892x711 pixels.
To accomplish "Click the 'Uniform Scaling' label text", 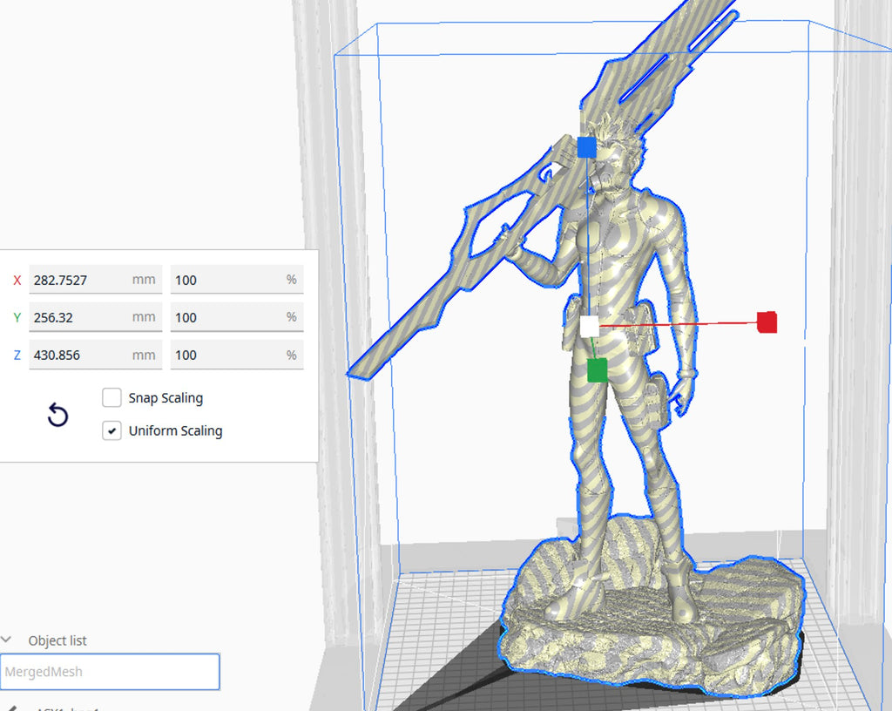I will tap(175, 431).
